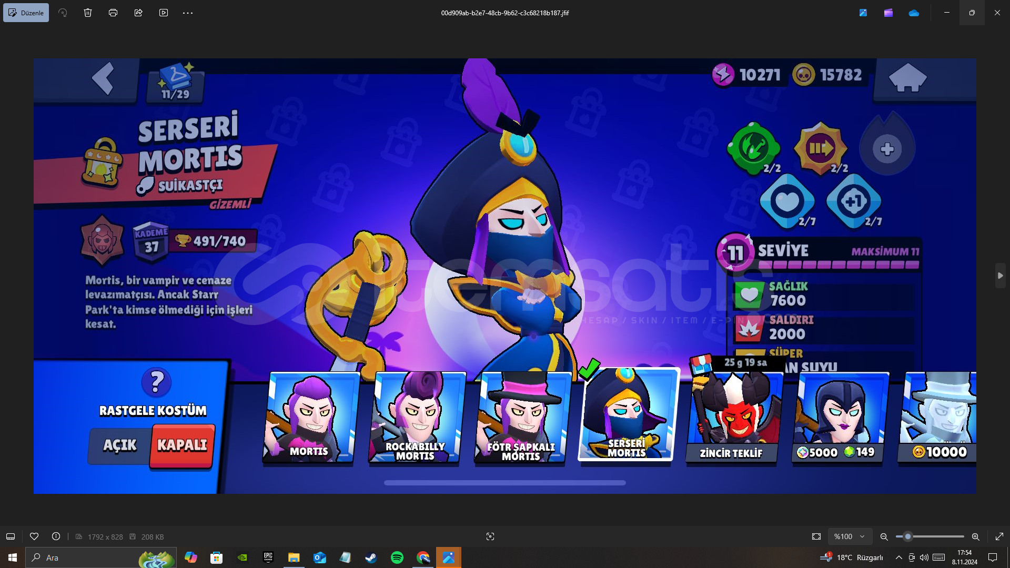
Task: Click the KADEME 37 rank badge
Action: [151, 242]
